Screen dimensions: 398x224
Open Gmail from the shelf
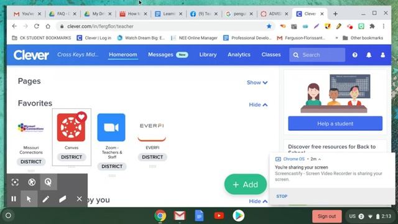180,216
